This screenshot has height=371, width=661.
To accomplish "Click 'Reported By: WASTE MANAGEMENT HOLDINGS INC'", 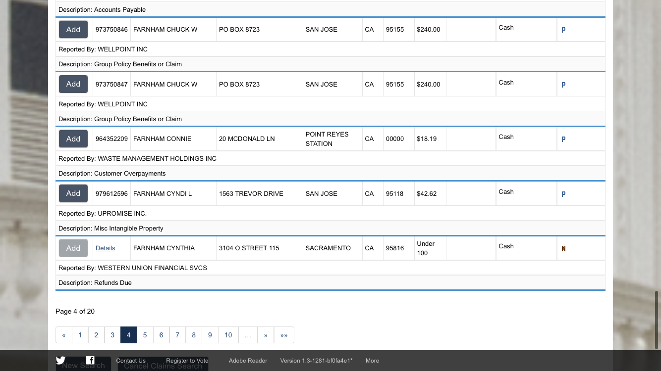I will point(137,159).
